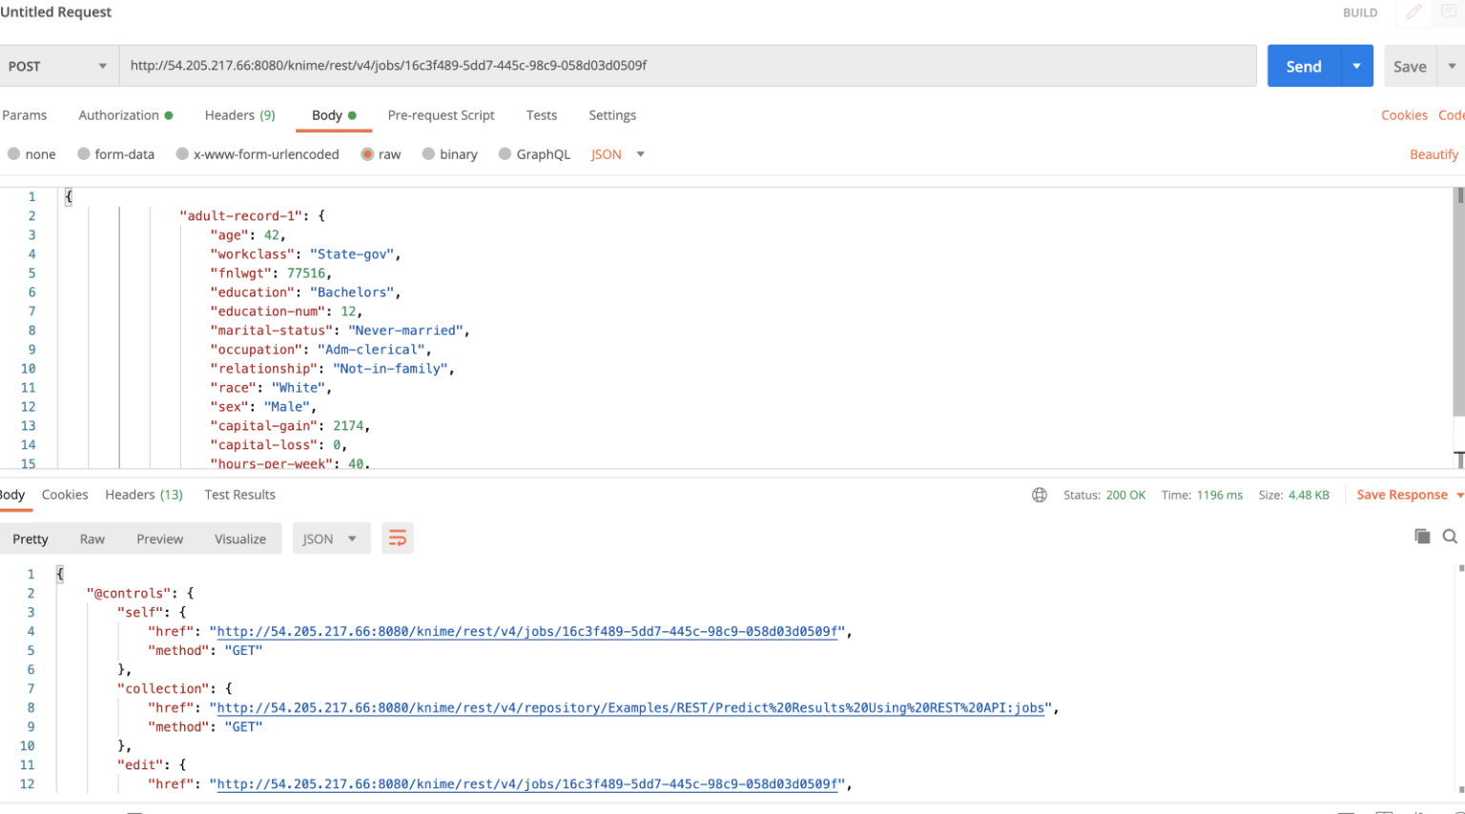View the Test Results tab

pos(239,495)
